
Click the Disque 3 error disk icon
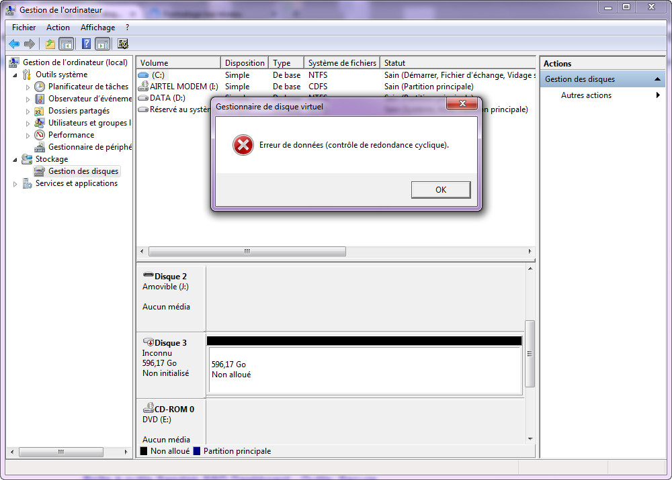coord(149,342)
